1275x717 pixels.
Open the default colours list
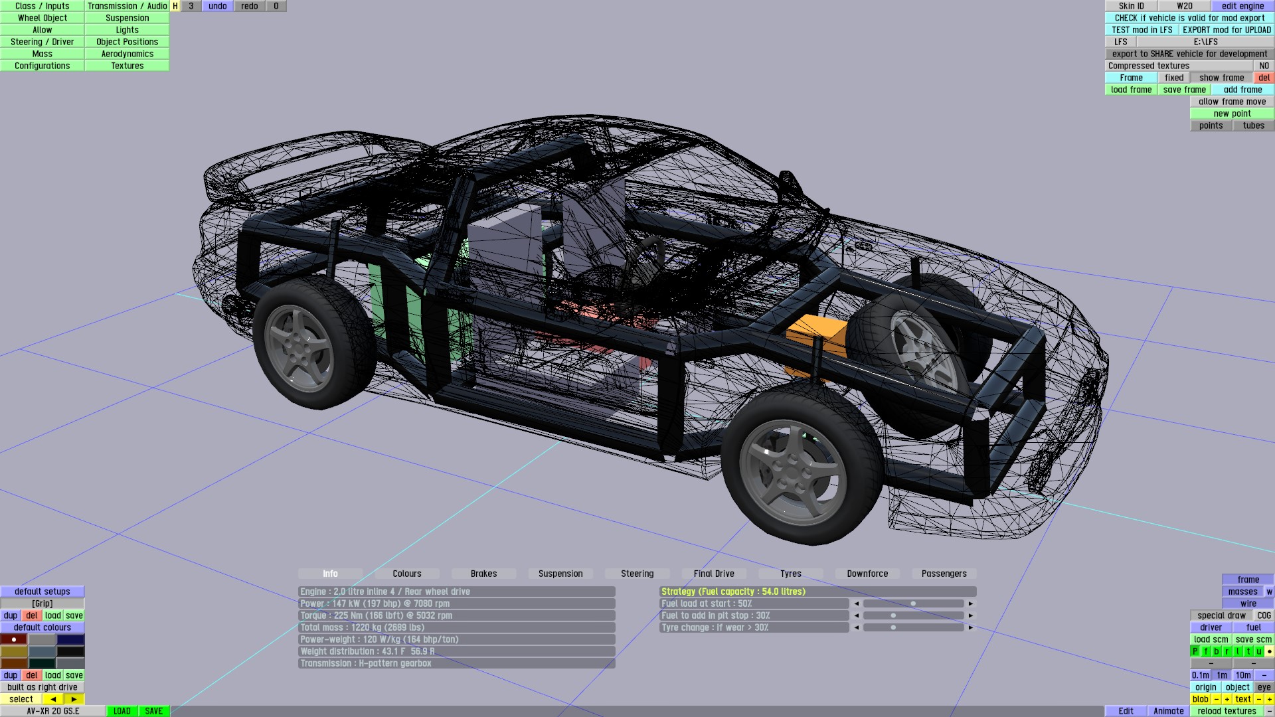coord(42,627)
